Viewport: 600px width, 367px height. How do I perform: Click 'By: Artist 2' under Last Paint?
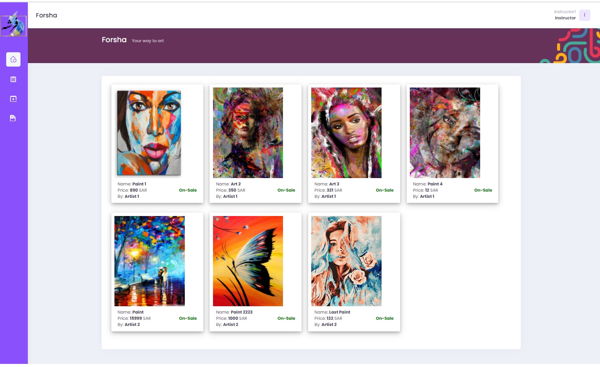point(326,324)
